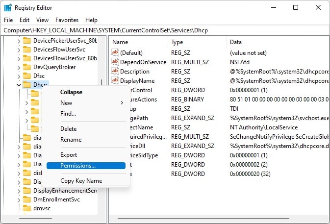This screenshot has width=330, height=224.
Task: Click the 'NT Authority\LocalService' data cell
Action: 264,127
